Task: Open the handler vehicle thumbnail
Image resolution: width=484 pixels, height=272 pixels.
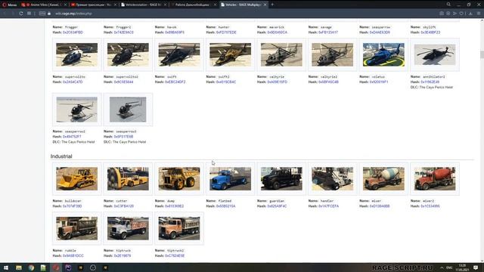Action: coord(333,179)
